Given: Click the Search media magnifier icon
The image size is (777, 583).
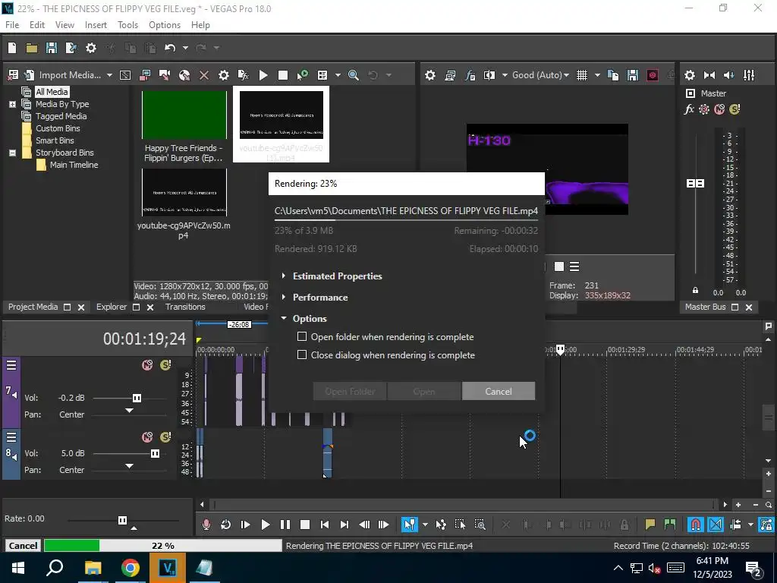Looking at the screenshot, I should coord(354,75).
